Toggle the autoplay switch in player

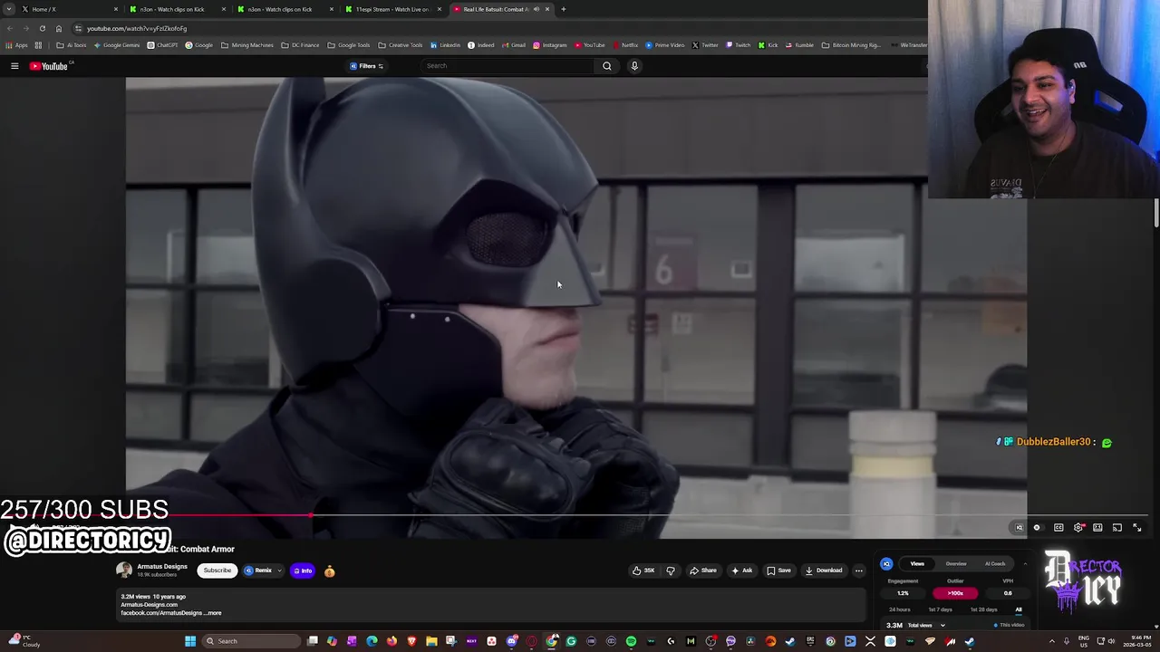(1038, 528)
